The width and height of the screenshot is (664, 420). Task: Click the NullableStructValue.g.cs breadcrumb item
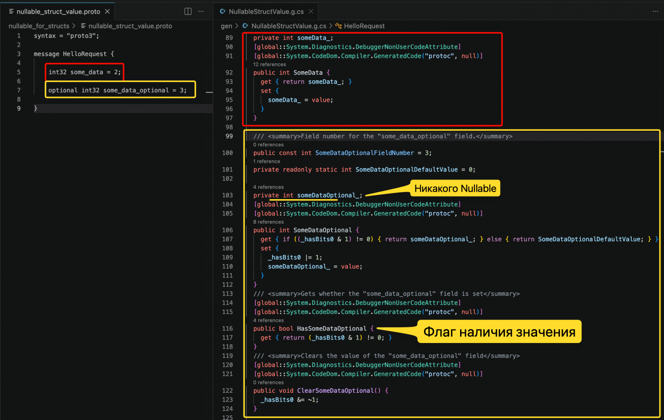pos(289,26)
